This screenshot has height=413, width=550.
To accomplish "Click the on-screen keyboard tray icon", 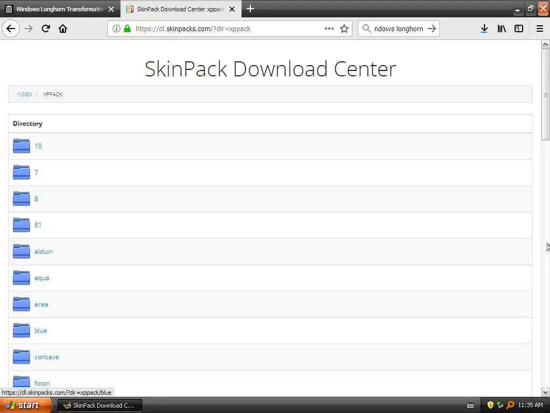I will pyautogui.click(x=471, y=405).
